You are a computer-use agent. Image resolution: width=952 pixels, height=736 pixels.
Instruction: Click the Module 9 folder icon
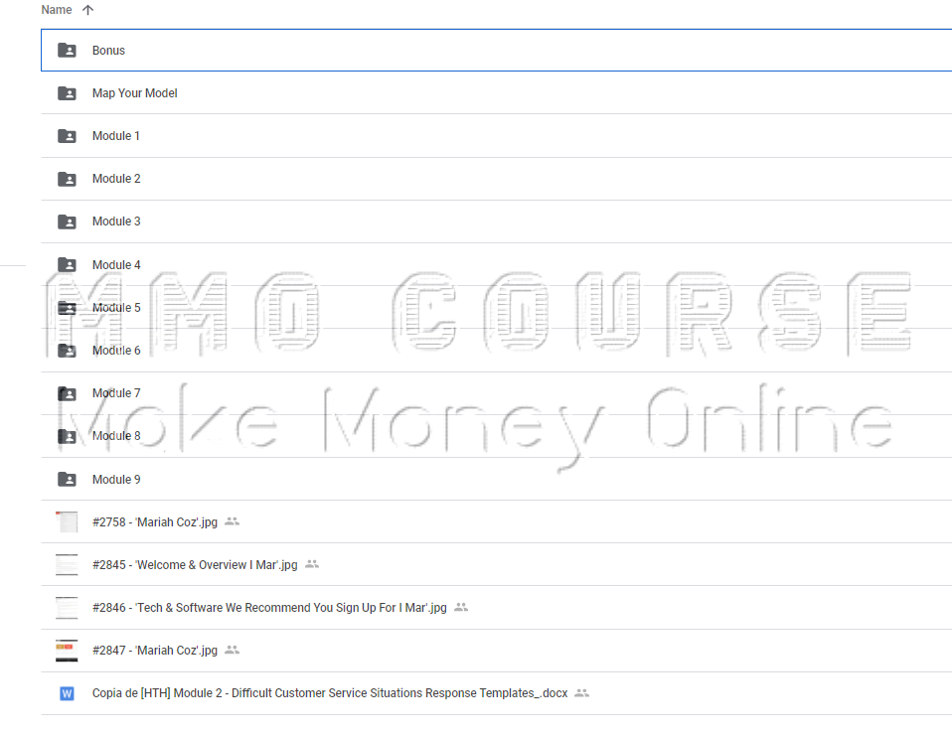pos(67,480)
